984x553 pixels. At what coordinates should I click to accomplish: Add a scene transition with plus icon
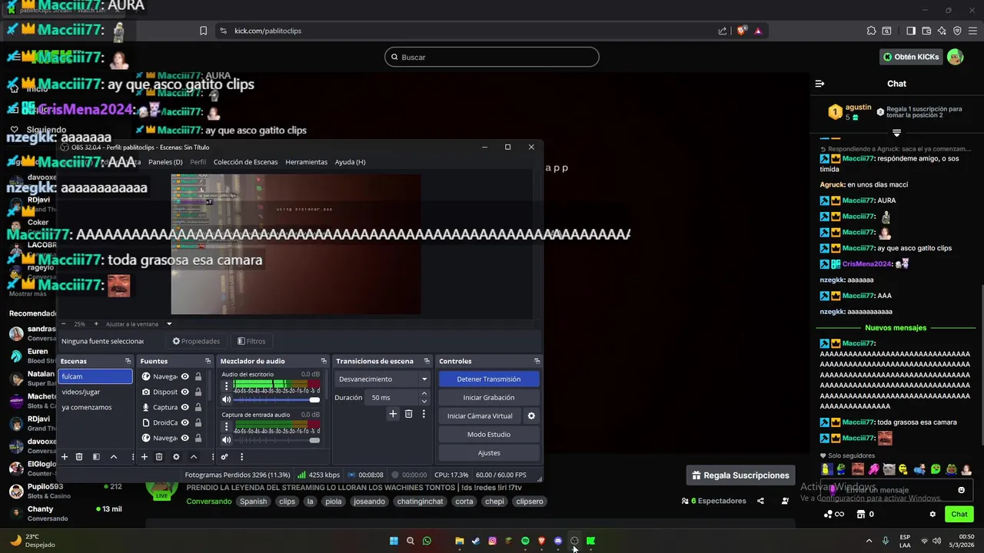coord(393,414)
